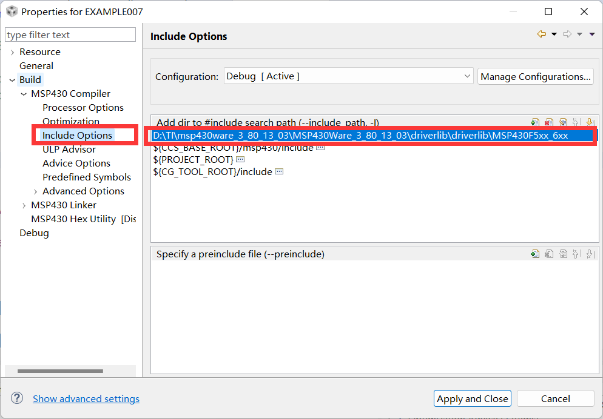Open the Back history dropdown arrow
Viewport: 603px width, 419px height.
coord(554,35)
